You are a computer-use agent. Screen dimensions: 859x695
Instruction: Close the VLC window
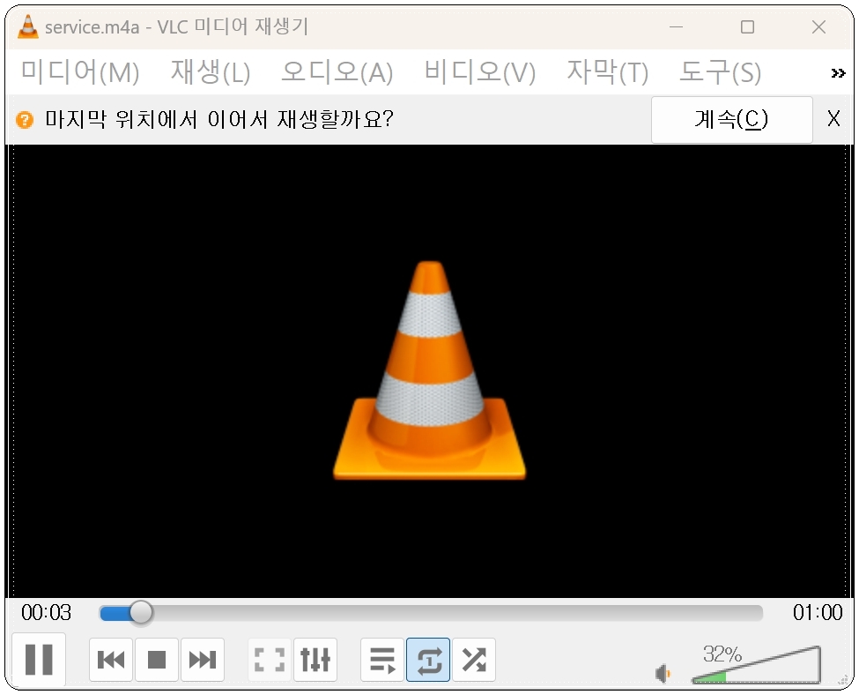click(x=818, y=26)
